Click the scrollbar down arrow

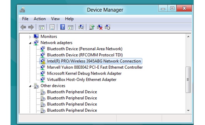[x=188, y=111]
